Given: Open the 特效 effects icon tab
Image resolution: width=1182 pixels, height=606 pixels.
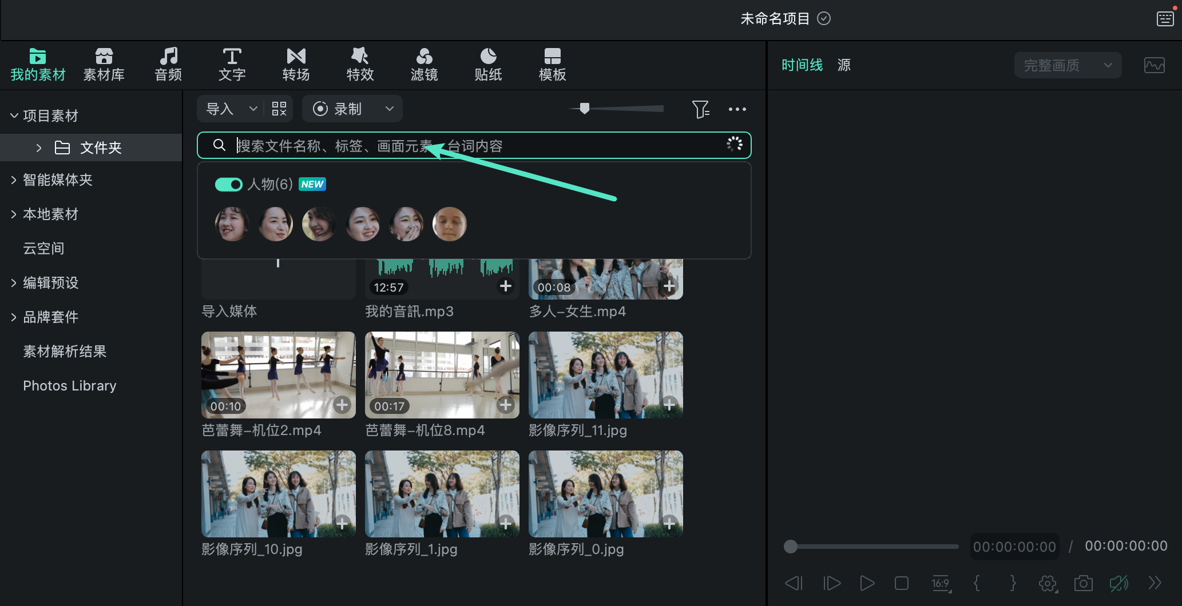Looking at the screenshot, I should coord(360,64).
